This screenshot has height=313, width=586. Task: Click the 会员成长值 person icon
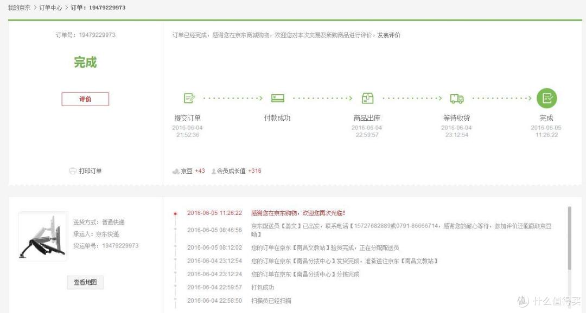click(x=214, y=171)
